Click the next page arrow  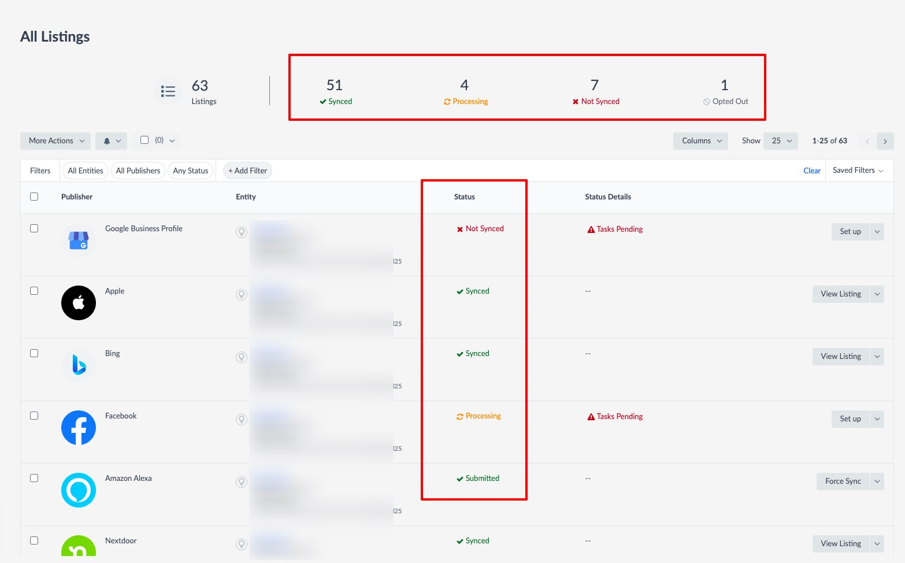click(x=885, y=141)
